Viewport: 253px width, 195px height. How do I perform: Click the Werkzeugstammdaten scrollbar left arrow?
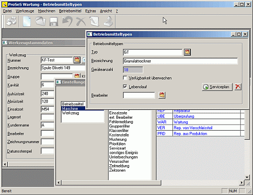click(x=5, y=164)
